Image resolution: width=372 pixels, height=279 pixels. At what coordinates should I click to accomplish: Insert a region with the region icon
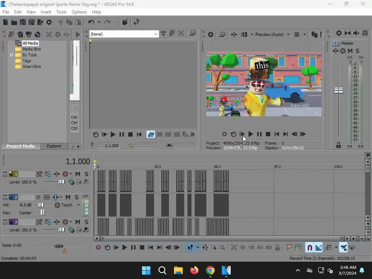coord(298,248)
